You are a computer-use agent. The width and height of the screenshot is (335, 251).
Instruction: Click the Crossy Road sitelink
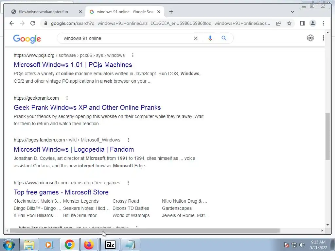pyautogui.click(x=126, y=201)
